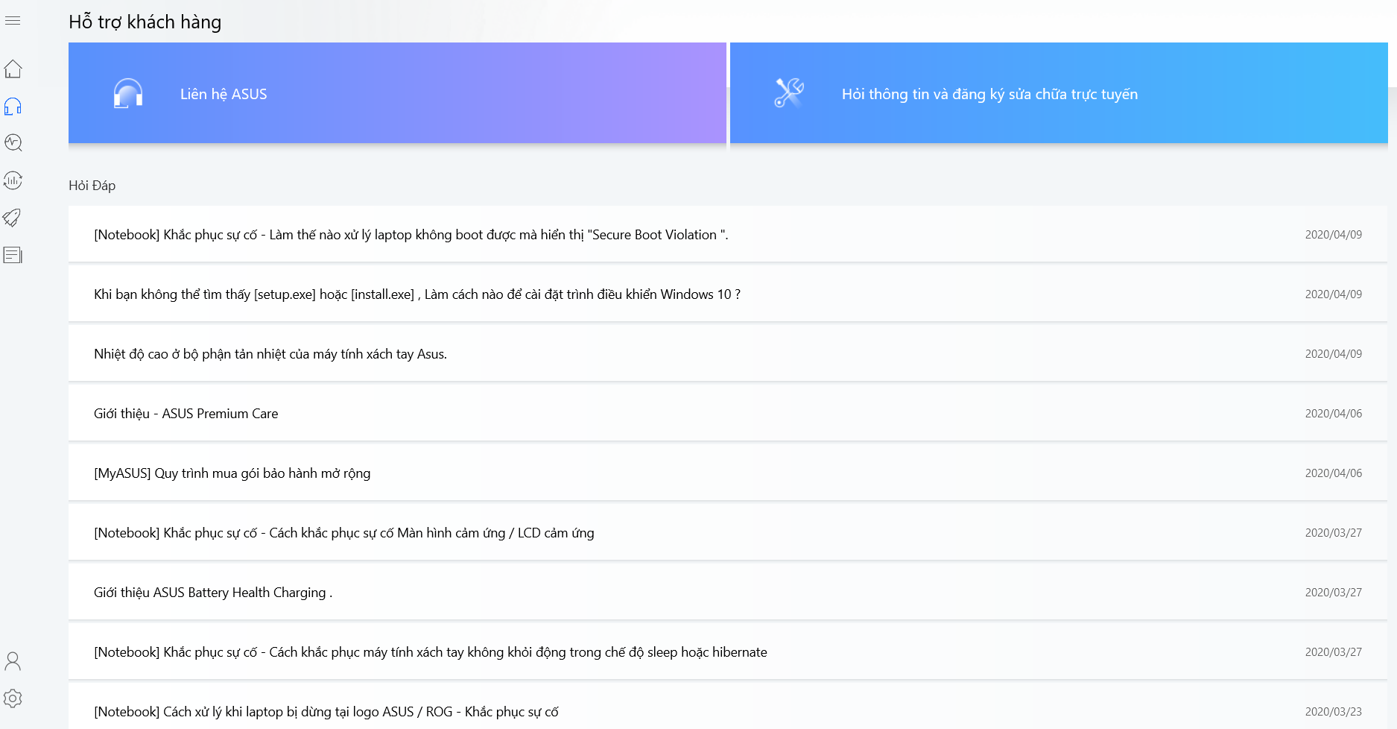Click date 2020/03/23 on ROG logo row
Image resolution: width=1397 pixels, height=729 pixels.
[1333, 711]
